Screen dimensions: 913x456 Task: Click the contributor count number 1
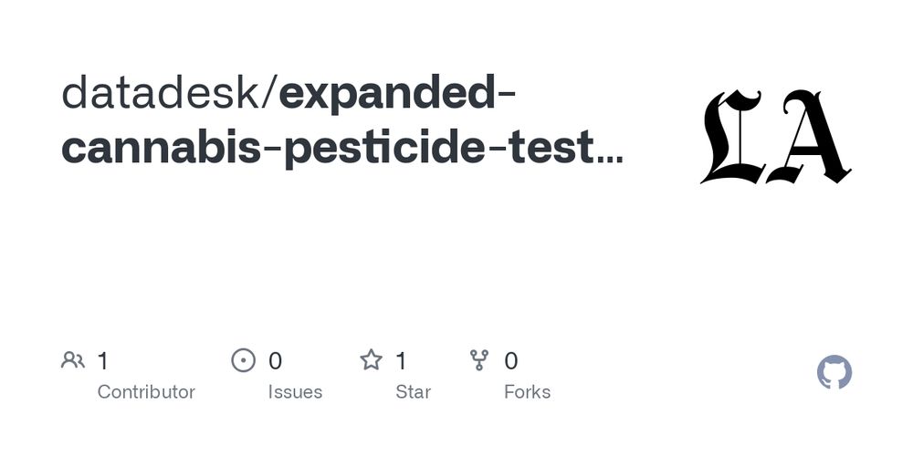pos(103,361)
